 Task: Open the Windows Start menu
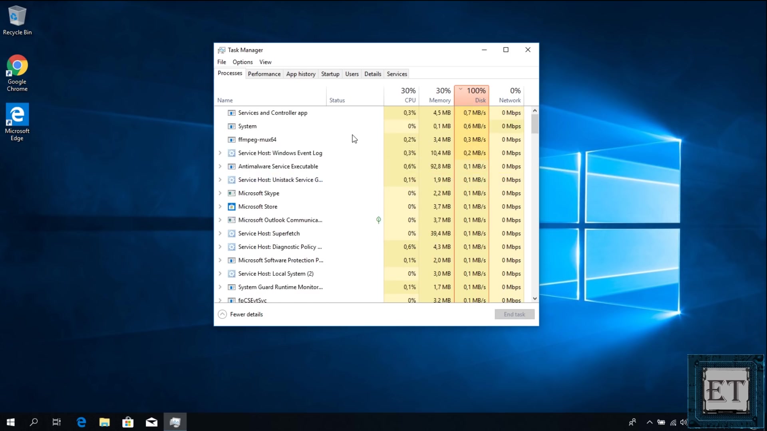pyautogui.click(x=11, y=422)
